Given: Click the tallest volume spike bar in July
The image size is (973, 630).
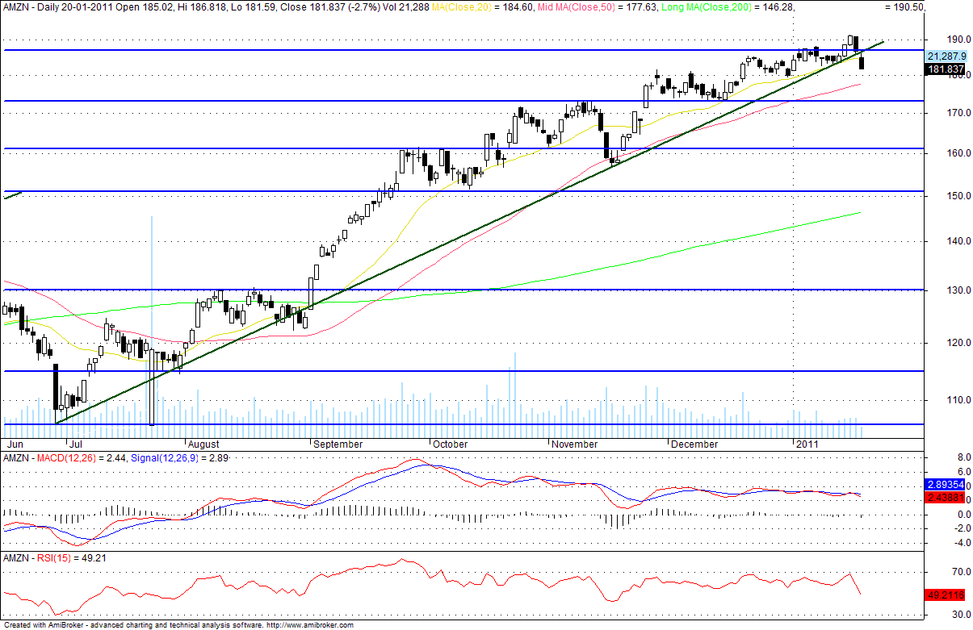Looking at the screenshot, I should [151, 326].
